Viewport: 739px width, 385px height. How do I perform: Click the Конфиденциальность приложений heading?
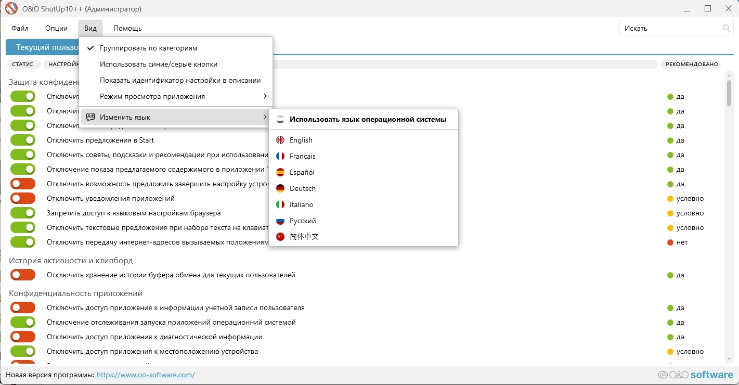click(75, 293)
